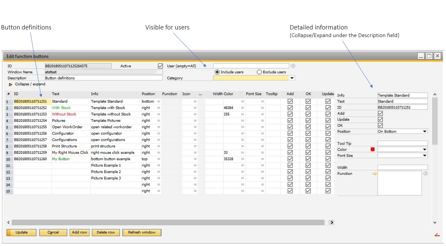Click the red color swatch in the detail panel
The height and width of the screenshot is (246, 446).
coord(372,149)
